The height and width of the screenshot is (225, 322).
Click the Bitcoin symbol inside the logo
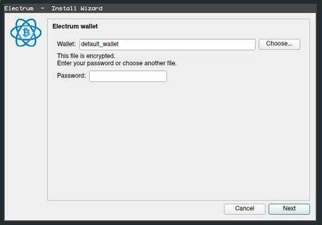(x=26, y=33)
